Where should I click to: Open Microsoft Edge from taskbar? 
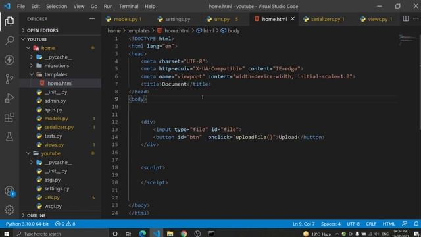click(143, 234)
